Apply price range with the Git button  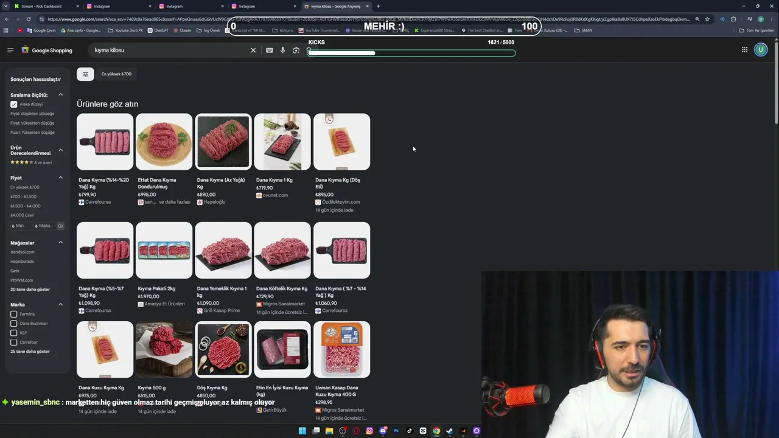point(60,226)
